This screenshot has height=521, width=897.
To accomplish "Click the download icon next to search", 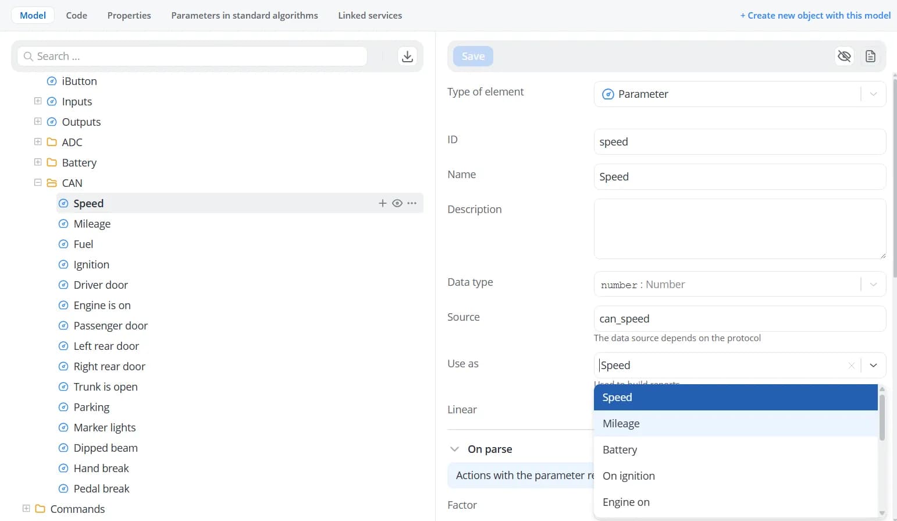I will tap(407, 56).
